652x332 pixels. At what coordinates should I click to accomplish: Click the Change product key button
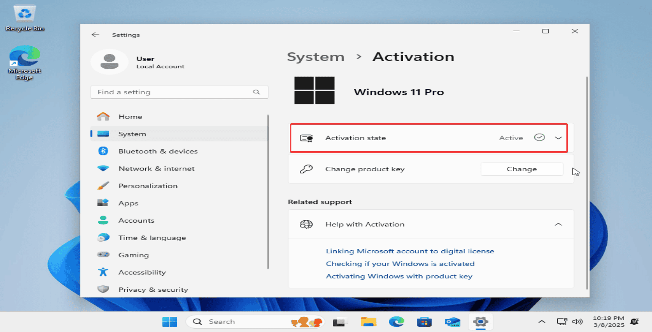[x=522, y=169]
